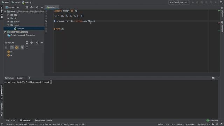Expand all nodes in Structure panel
The width and height of the screenshot is (224, 126).
(x=27, y=43)
